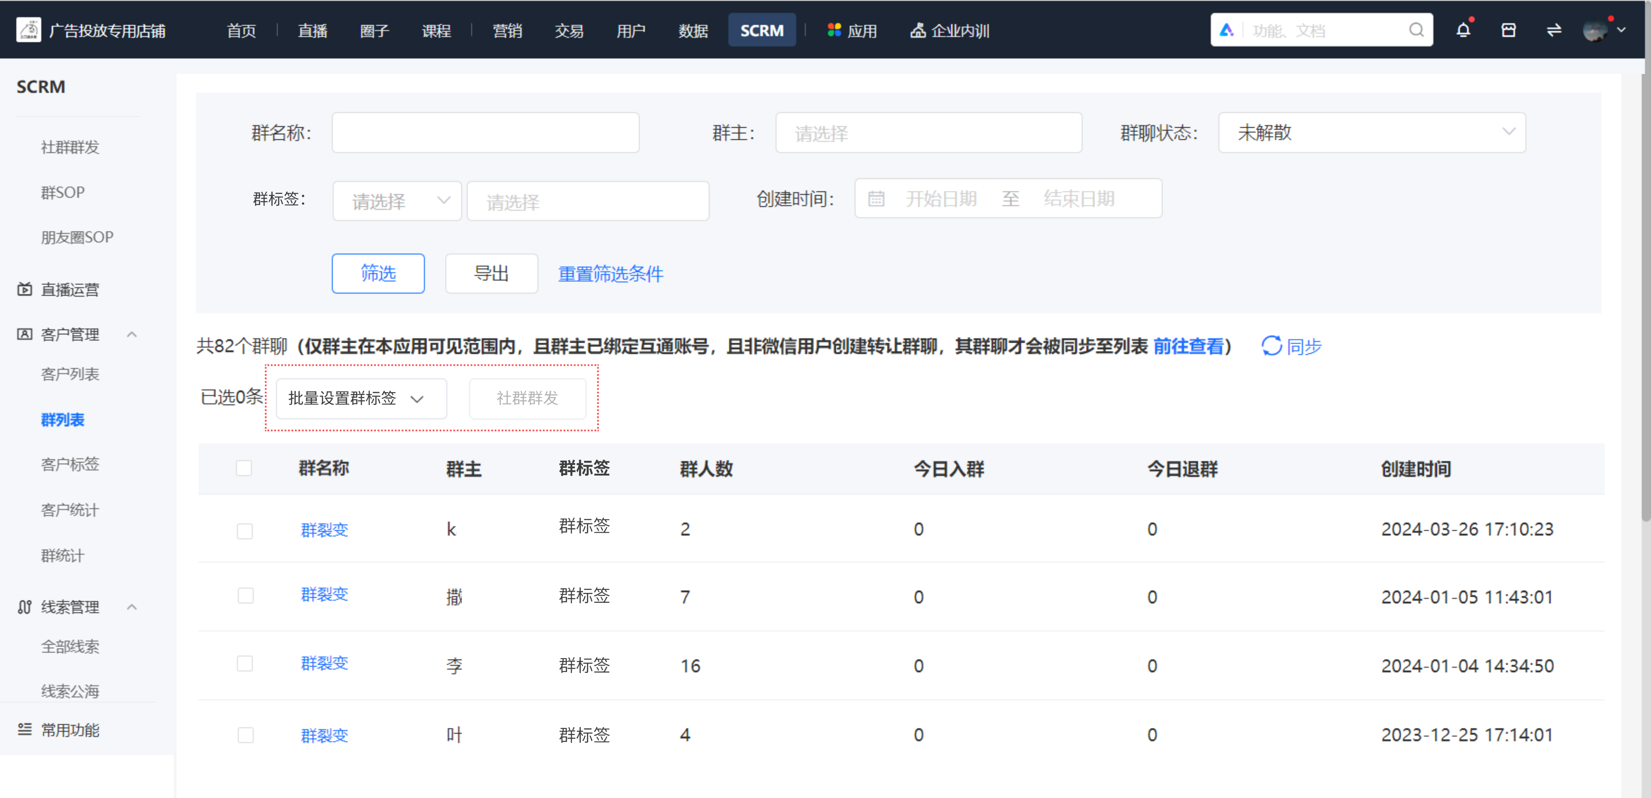Check the row with owner 李
The height and width of the screenshot is (798, 1651).
pos(244,663)
